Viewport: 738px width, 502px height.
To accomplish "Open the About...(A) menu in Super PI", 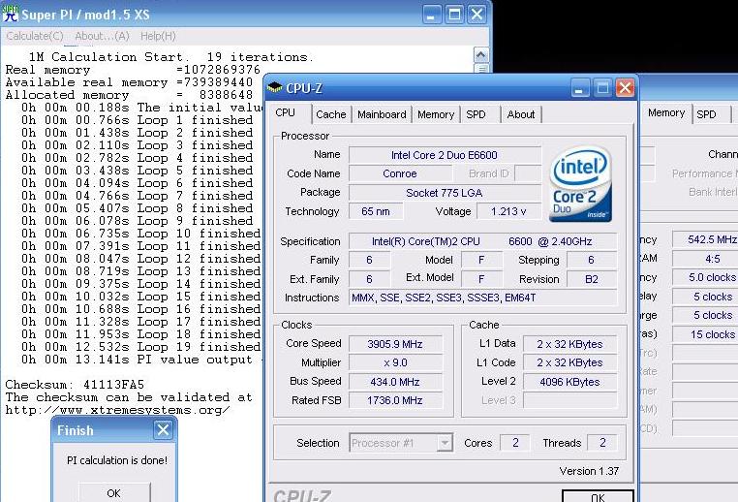I will coord(102,36).
